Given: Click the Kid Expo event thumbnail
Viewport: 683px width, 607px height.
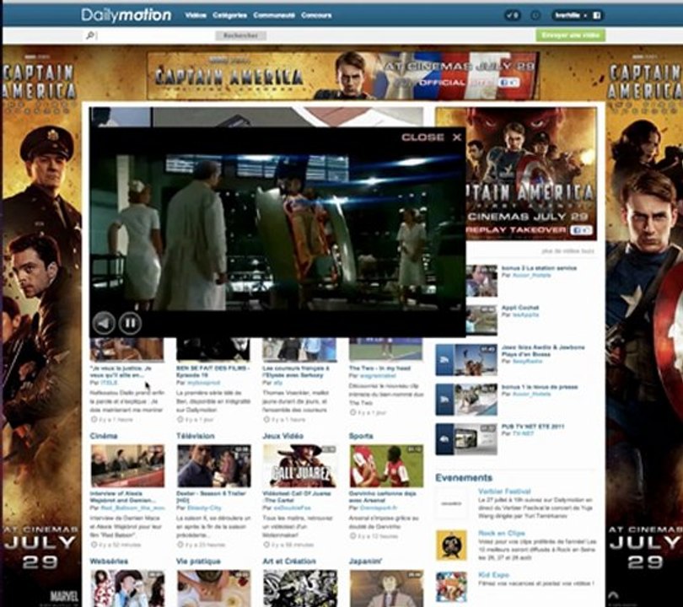Looking at the screenshot, I should tap(452, 587).
